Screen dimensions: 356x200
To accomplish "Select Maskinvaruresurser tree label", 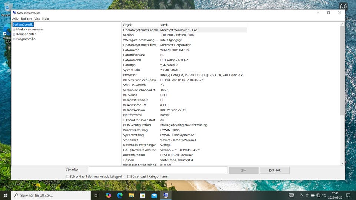I will (x=30, y=29).
